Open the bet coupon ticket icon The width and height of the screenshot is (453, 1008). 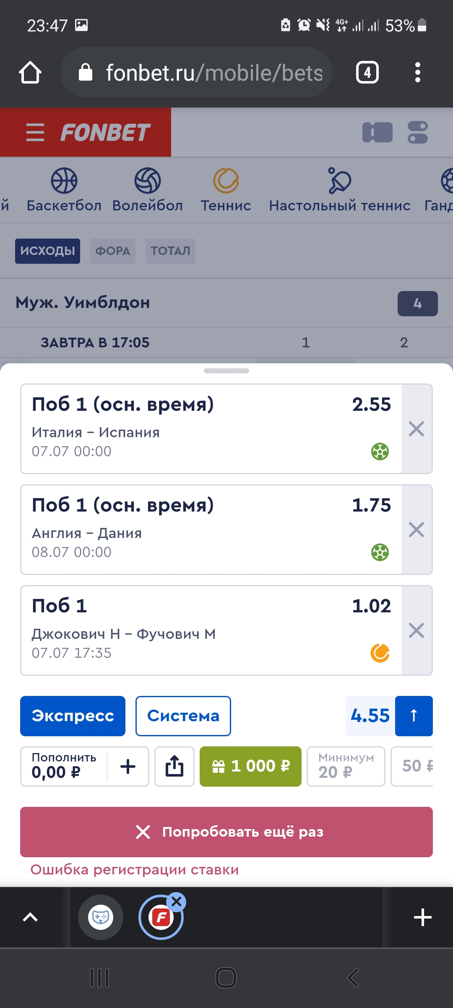point(377,132)
